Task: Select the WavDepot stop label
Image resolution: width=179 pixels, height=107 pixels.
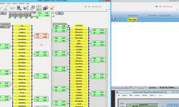Action: point(22,36)
